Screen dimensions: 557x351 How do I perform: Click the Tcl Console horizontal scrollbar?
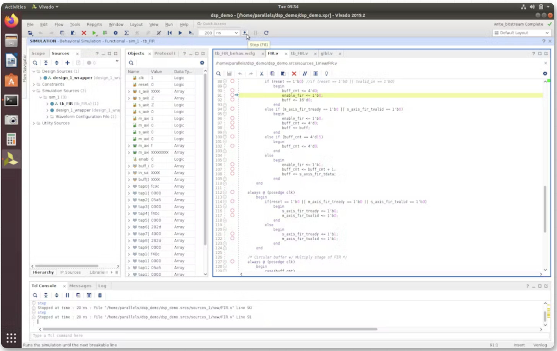click(x=210, y=329)
